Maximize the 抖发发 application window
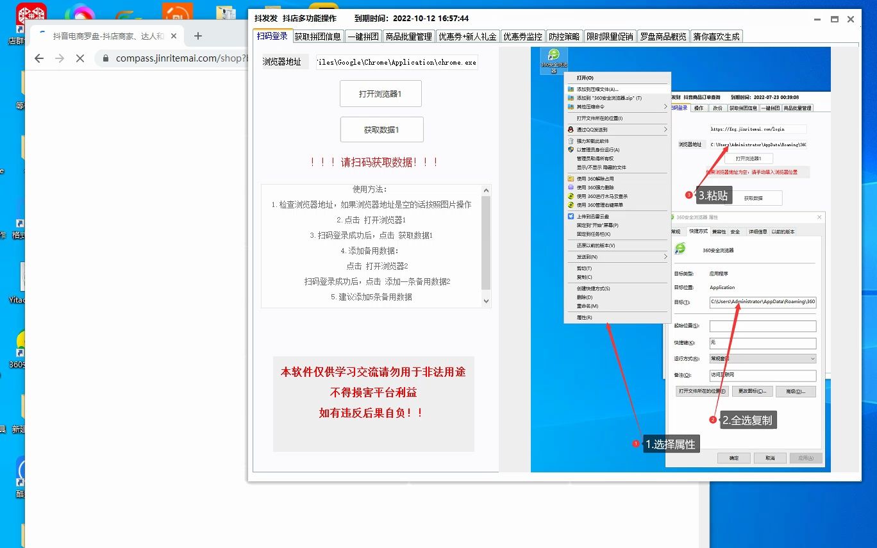The width and height of the screenshot is (877, 548). point(834,19)
